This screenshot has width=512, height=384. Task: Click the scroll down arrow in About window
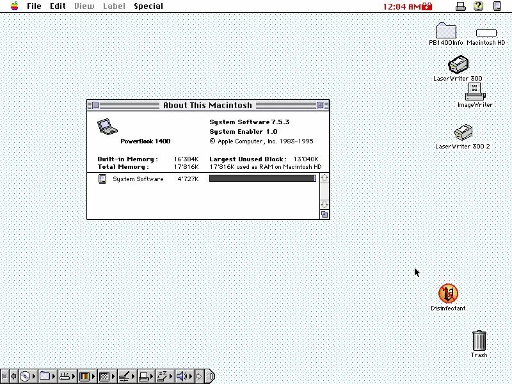(324, 205)
